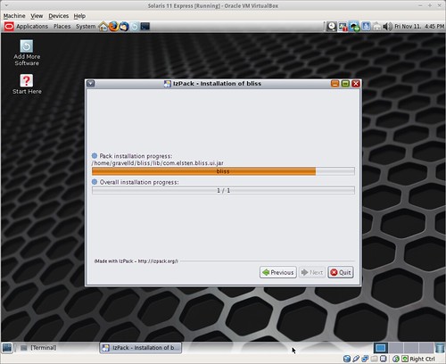Click the Show Desktop button in bottom panel
Viewport: 446px width, 364px height.
coord(7,347)
